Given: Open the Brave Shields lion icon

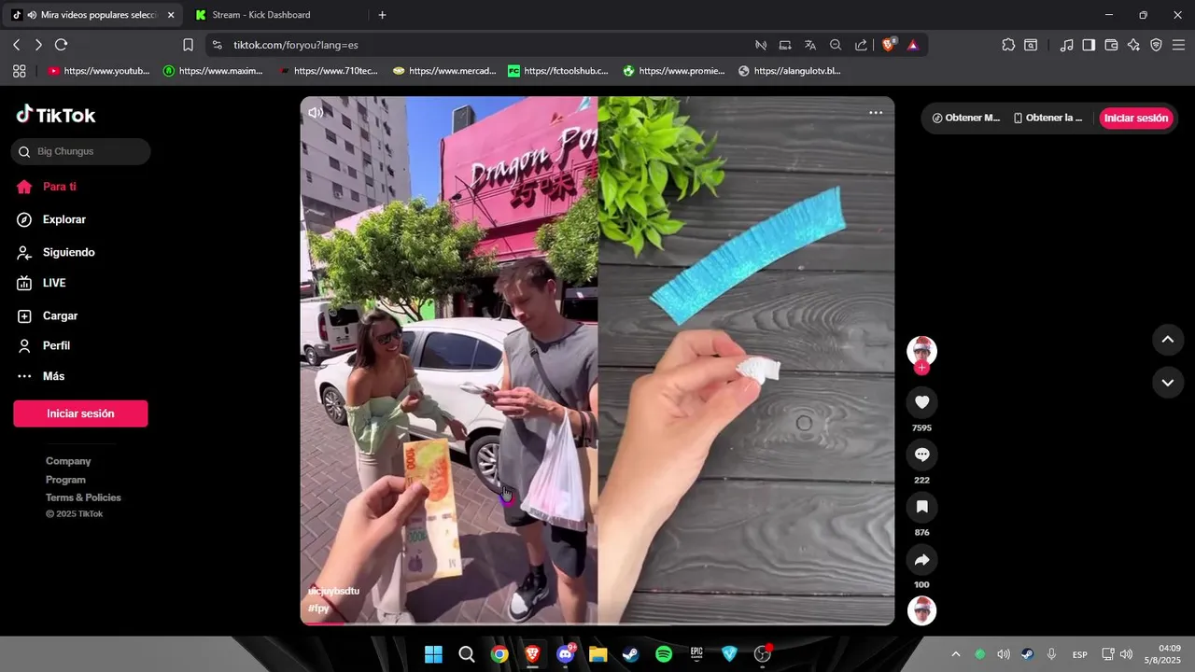Looking at the screenshot, I should pyautogui.click(x=889, y=45).
